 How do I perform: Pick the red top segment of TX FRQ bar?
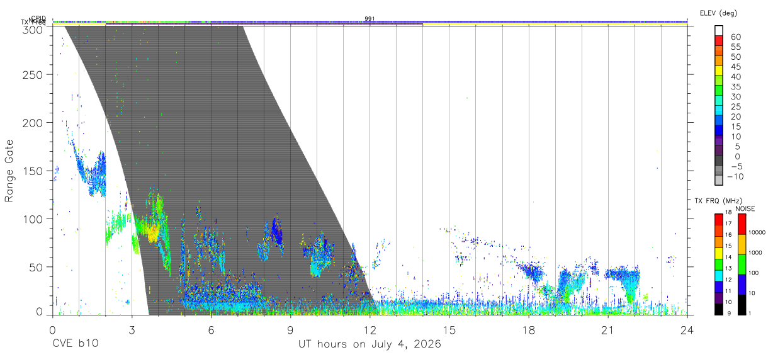719,218
